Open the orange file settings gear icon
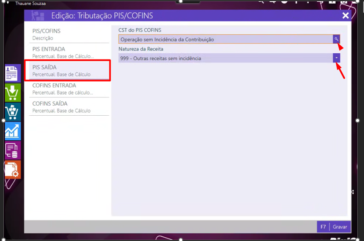364x241 pixels. click(12, 169)
